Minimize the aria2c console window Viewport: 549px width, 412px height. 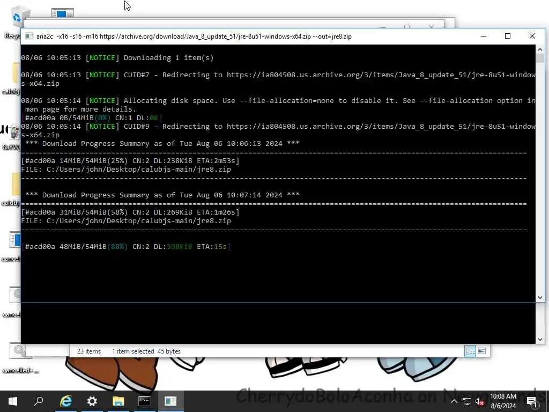(x=484, y=36)
